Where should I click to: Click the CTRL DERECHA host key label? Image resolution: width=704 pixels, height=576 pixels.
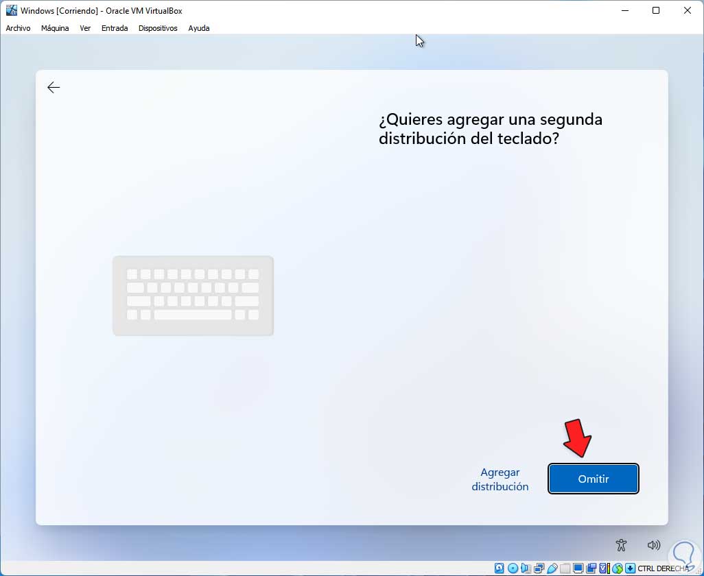(x=663, y=568)
